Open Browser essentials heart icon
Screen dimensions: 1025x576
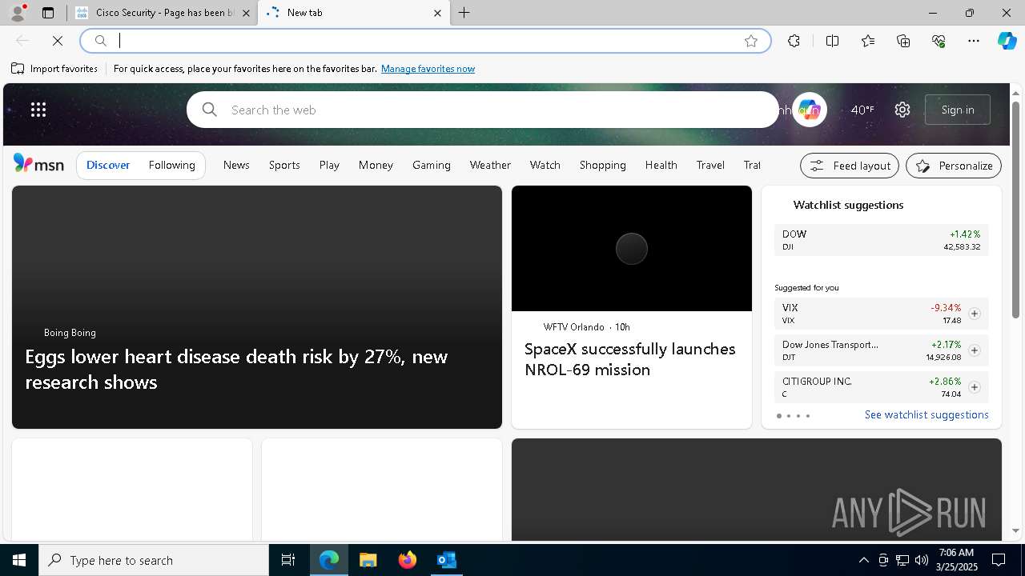(939, 41)
